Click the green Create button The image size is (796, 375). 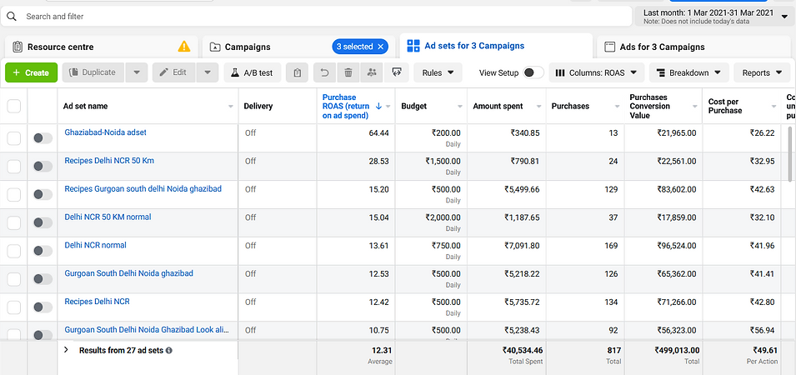pyautogui.click(x=31, y=73)
